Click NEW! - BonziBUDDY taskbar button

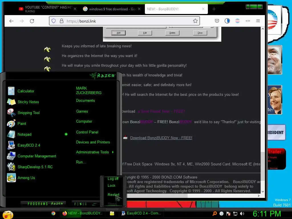coord(82,213)
